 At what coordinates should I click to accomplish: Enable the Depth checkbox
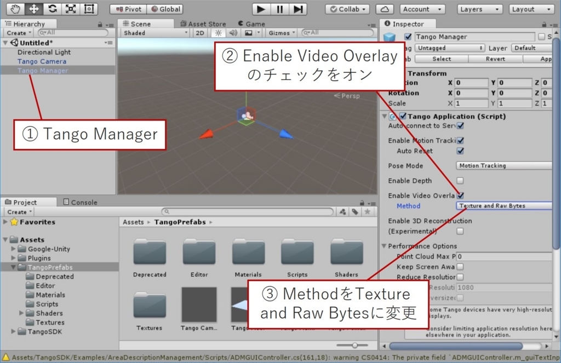pos(460,181)
